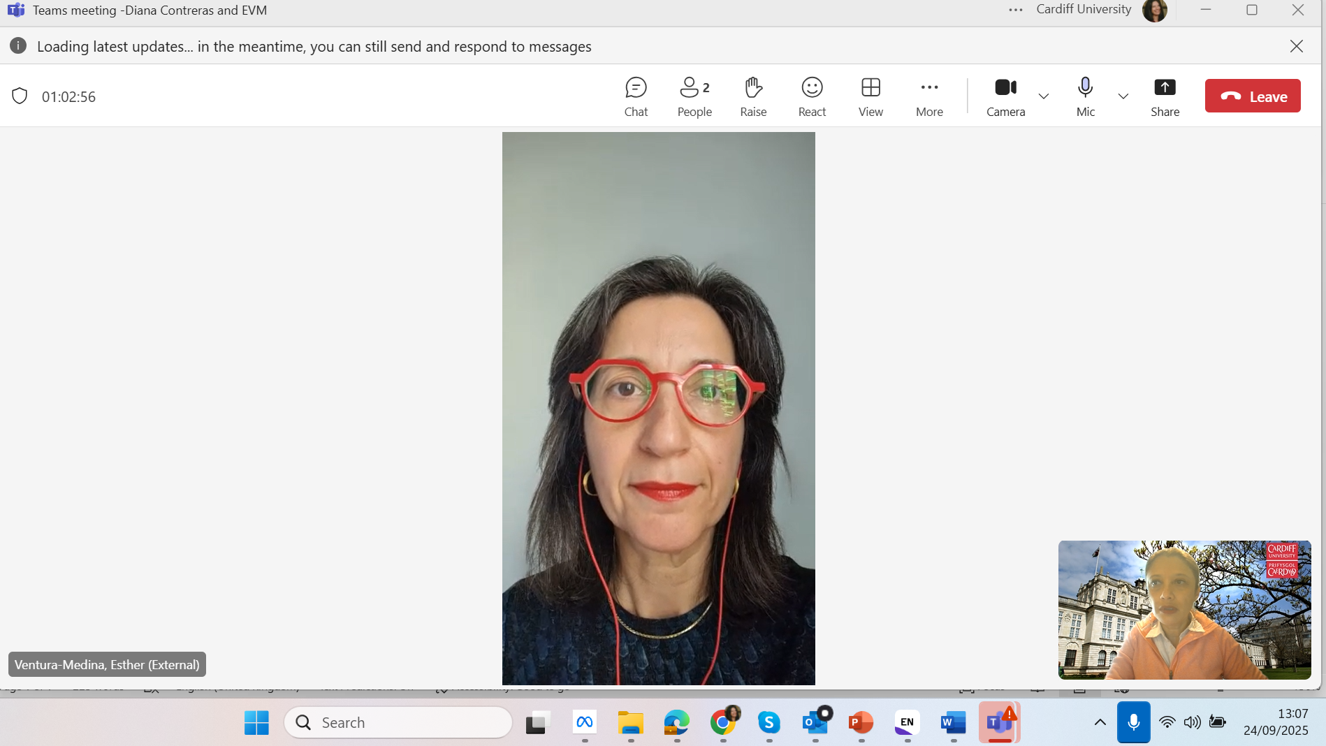Dismiss the loading updates notification banner
1326x746 pixels.
1297,46
